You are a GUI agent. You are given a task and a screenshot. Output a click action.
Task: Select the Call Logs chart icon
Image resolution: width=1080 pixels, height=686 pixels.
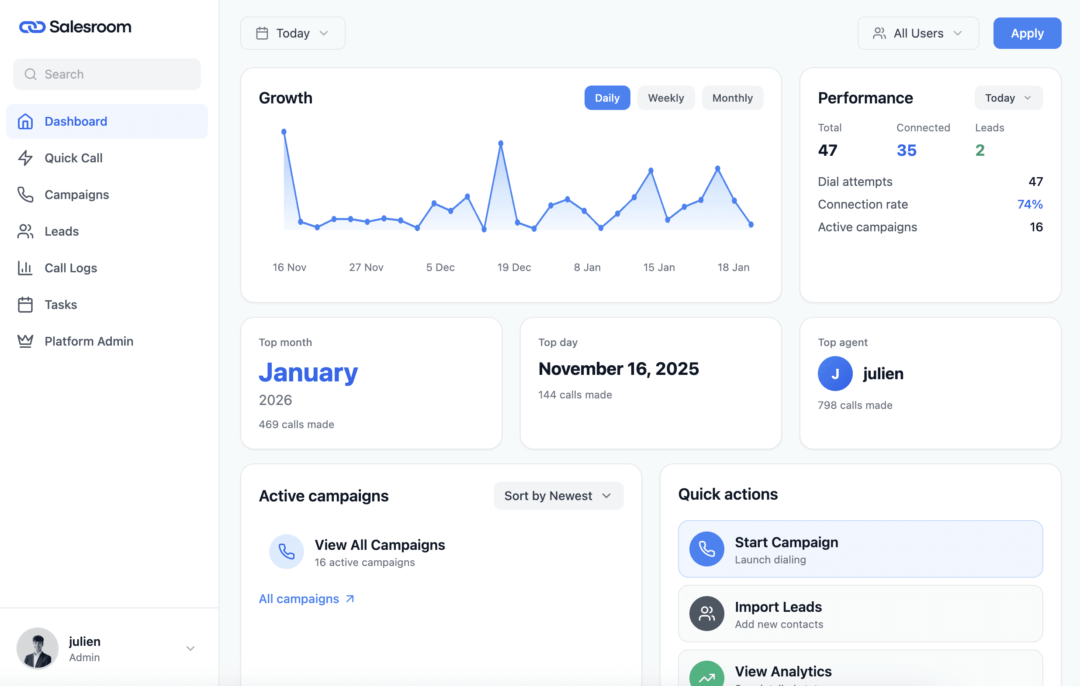pyautogui.click(x=26, y=268)
